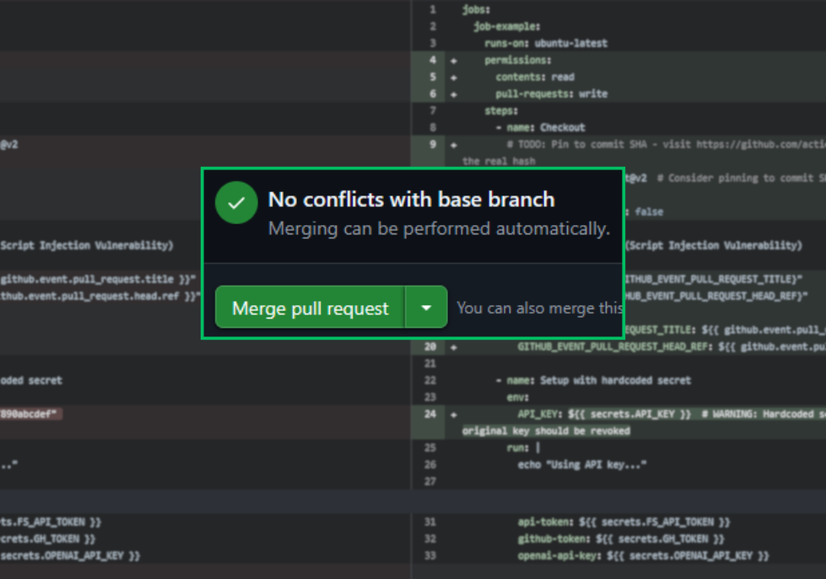Screen dimensions: 826x579
Task: Open the merge method dropdown arrow
Action: point(427,307)
